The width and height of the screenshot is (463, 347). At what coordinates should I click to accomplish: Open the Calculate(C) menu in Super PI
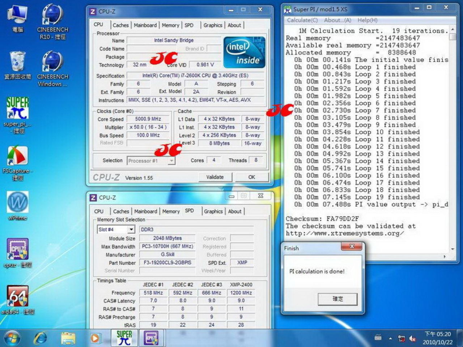click(302, 21)
